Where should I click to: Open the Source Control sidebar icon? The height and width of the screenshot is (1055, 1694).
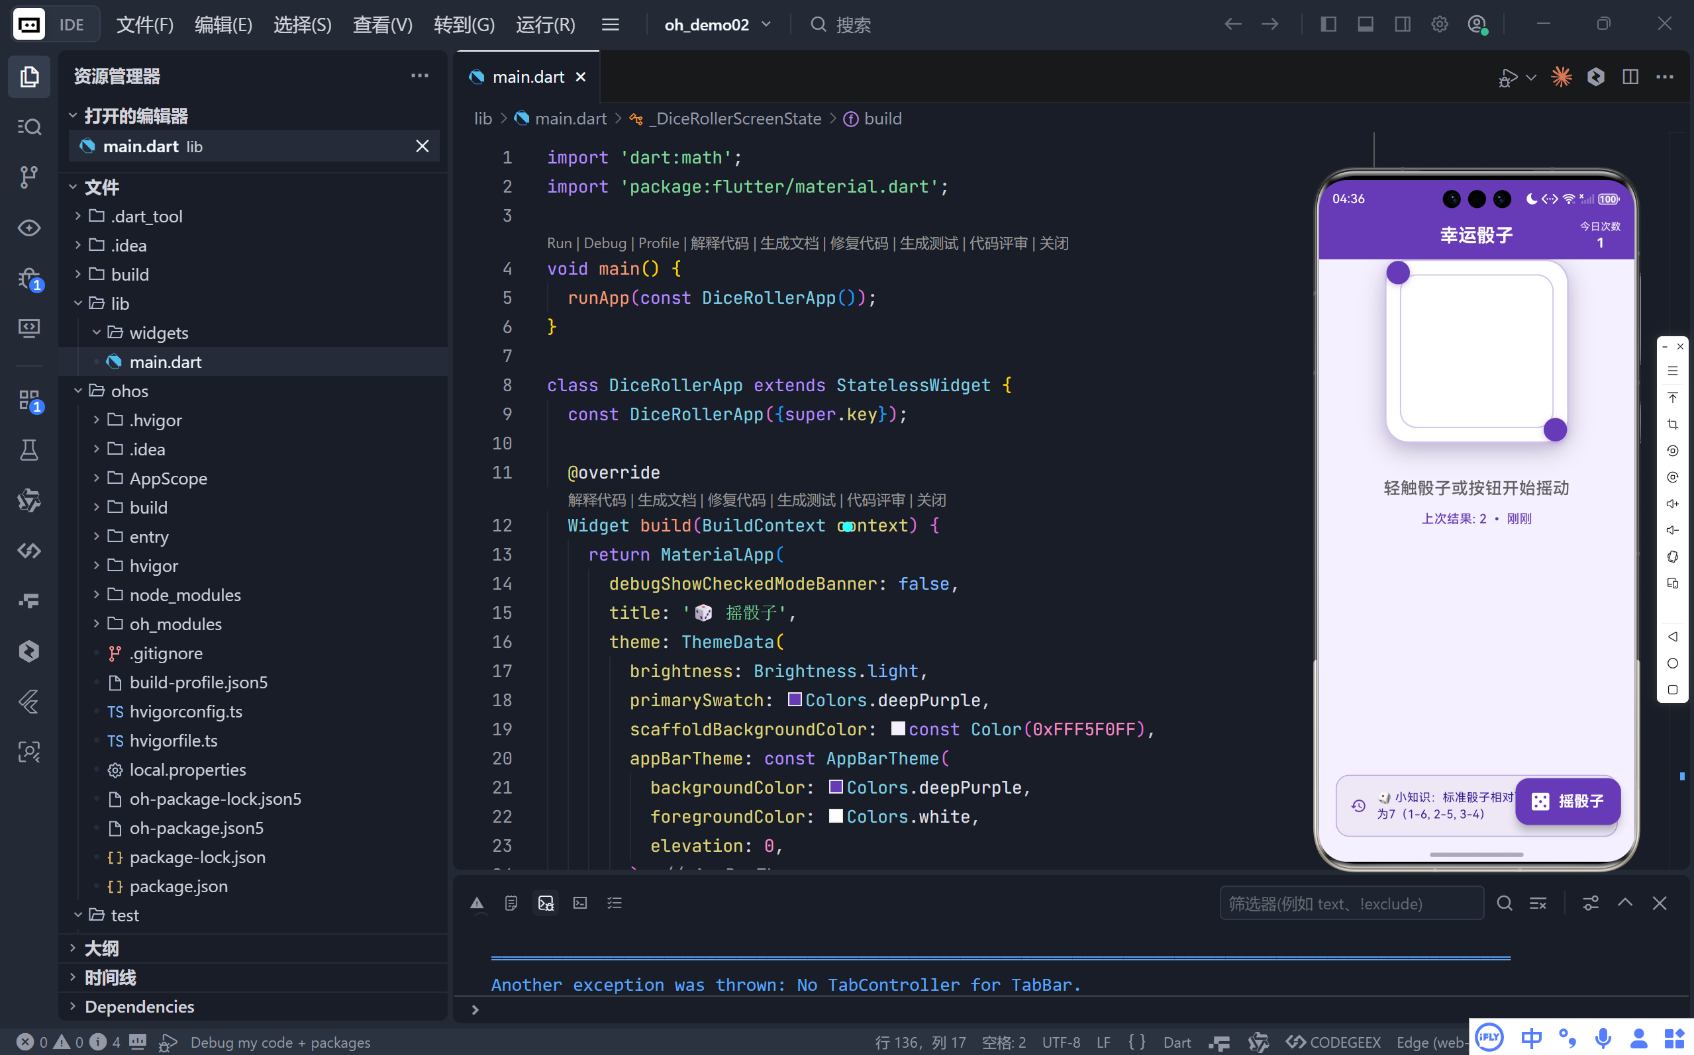click(x=28, y=177)
